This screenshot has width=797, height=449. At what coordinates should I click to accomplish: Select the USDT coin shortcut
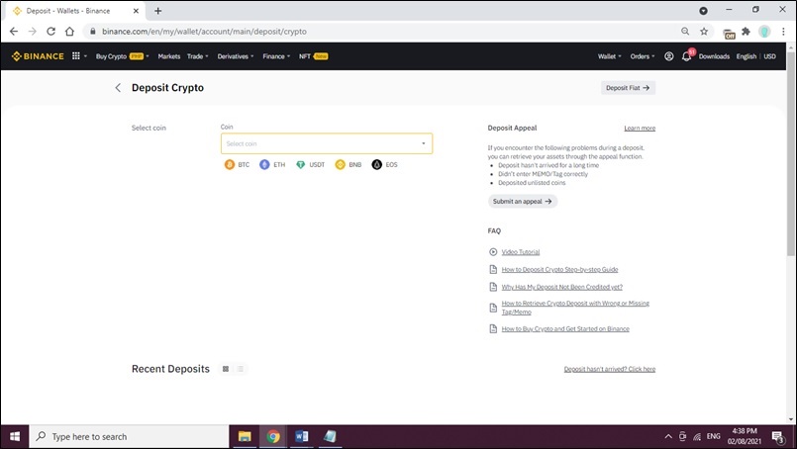310,164
